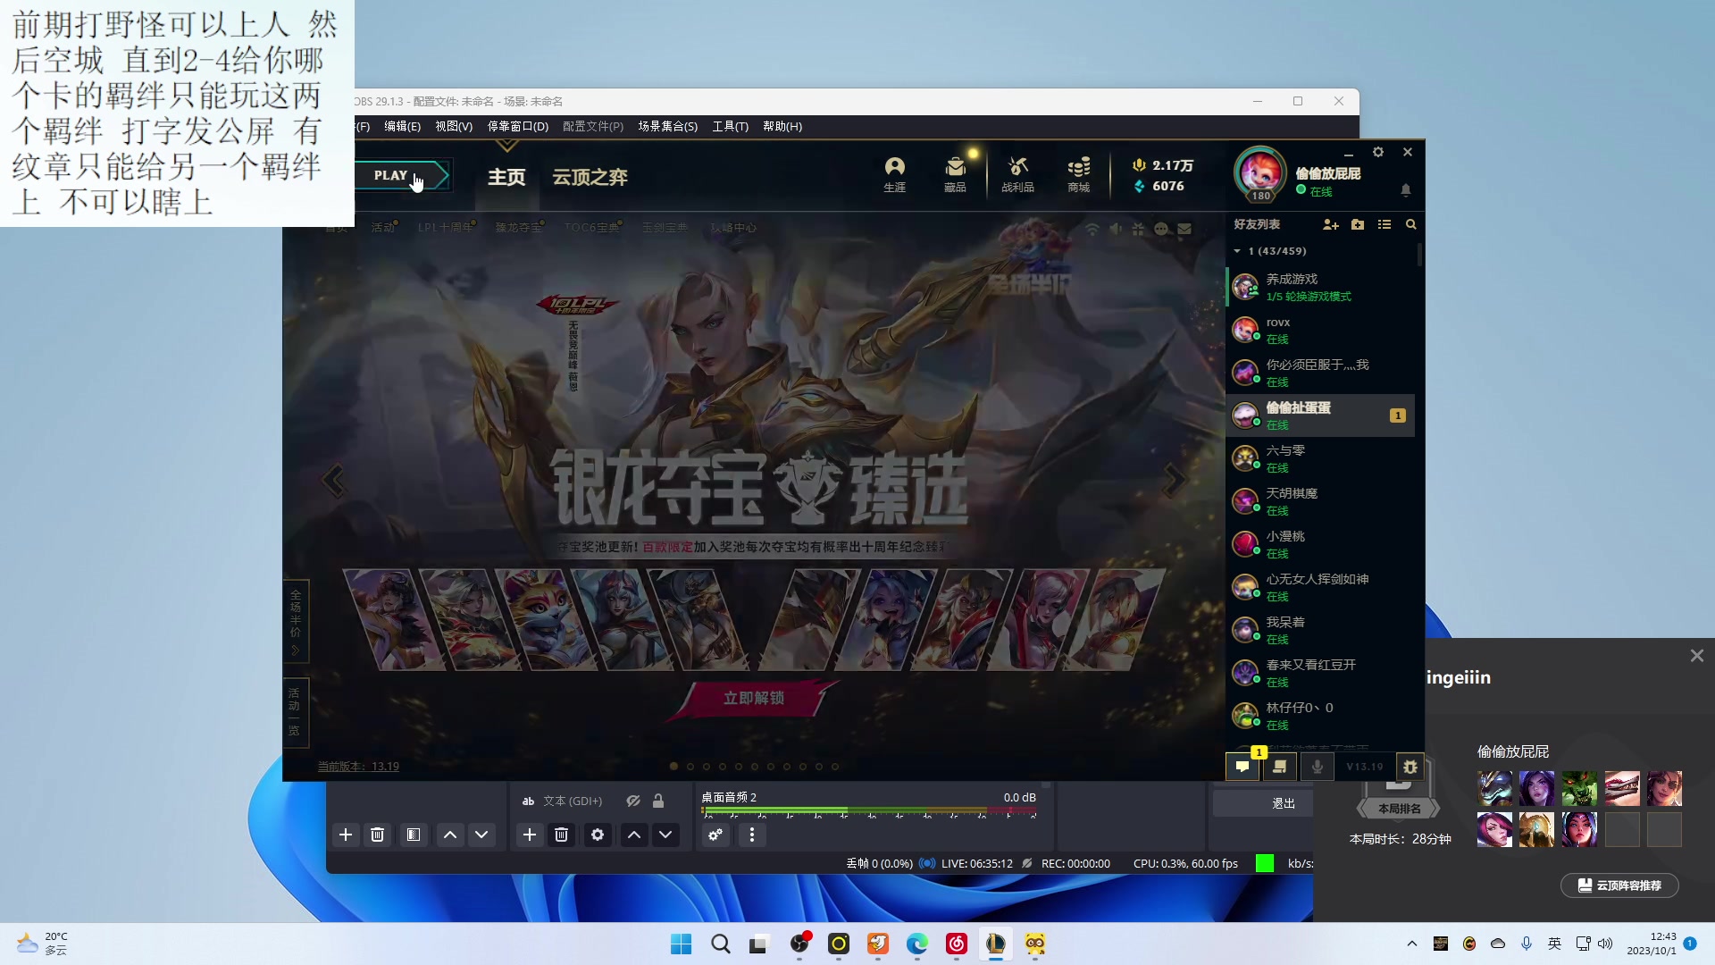Open 停靠窗口(D) menu in OBS
The height and width of the screenshot is (965, 1715).
pos(518,127)
